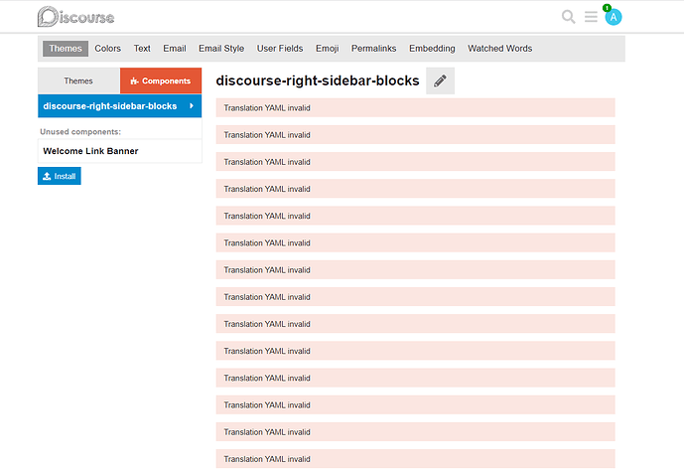Go to the Colors tab
The height and width of the screenshot is (473, 684).
[108, 49]
